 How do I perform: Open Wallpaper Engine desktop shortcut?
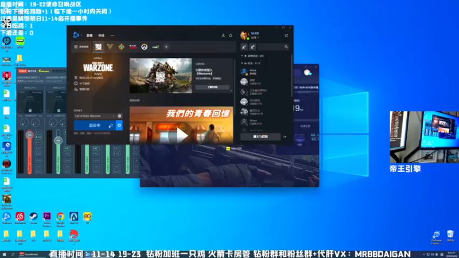tap(436, 237)
